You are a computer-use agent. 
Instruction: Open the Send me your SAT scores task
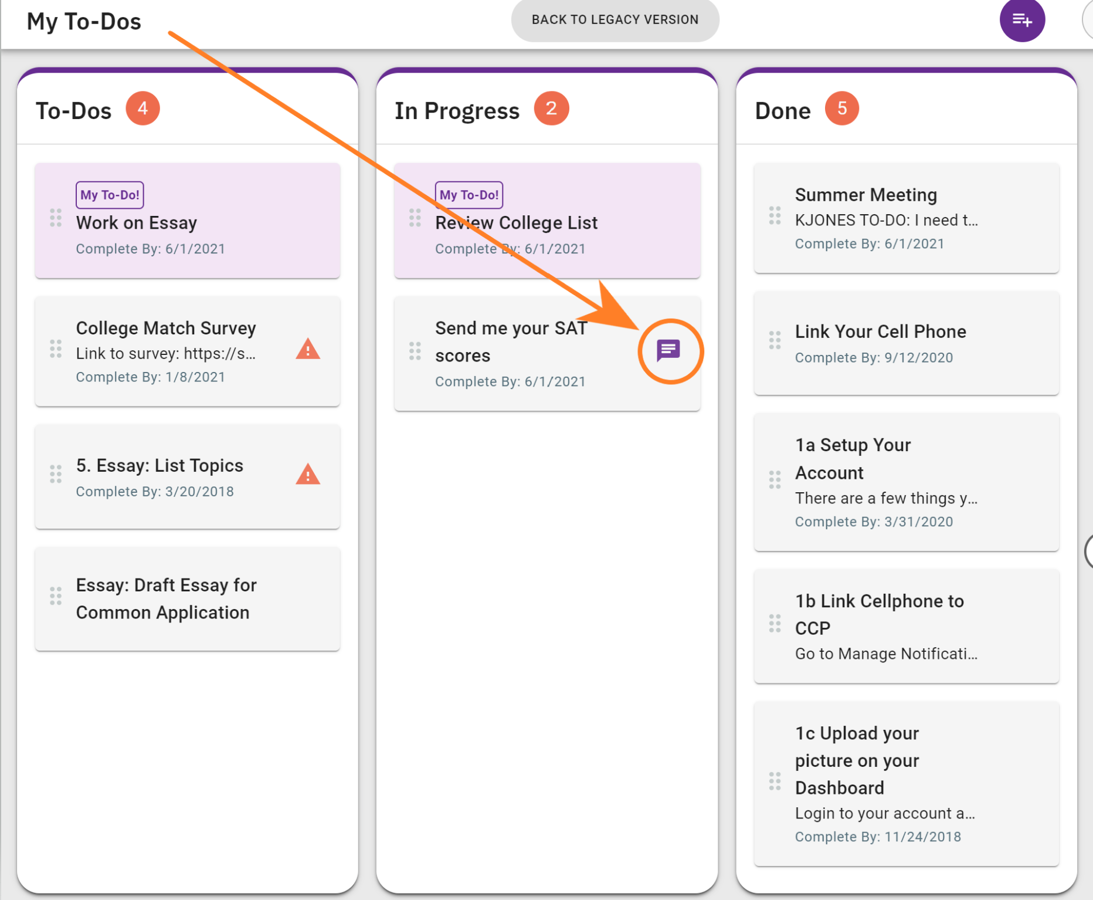[511, 341]
